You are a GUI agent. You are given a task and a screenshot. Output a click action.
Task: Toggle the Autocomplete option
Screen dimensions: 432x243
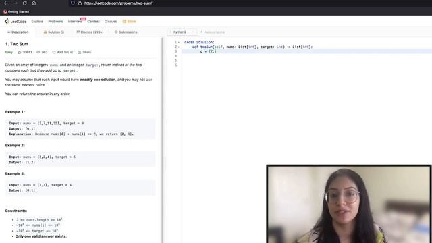[x=213, y=32]
